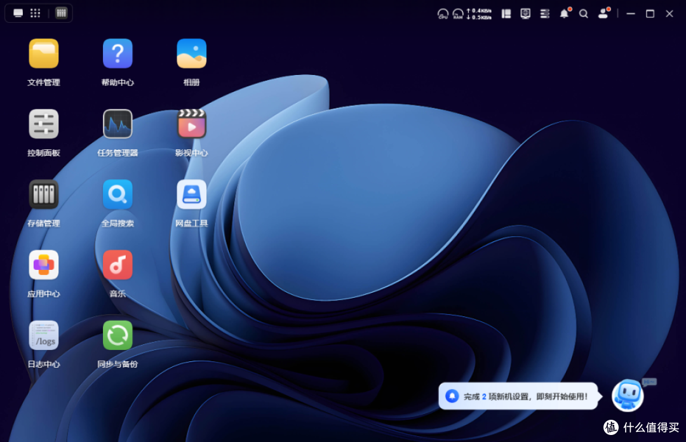Open the 日志中心 log center
The image size is (686, 442).
(43, 336)
